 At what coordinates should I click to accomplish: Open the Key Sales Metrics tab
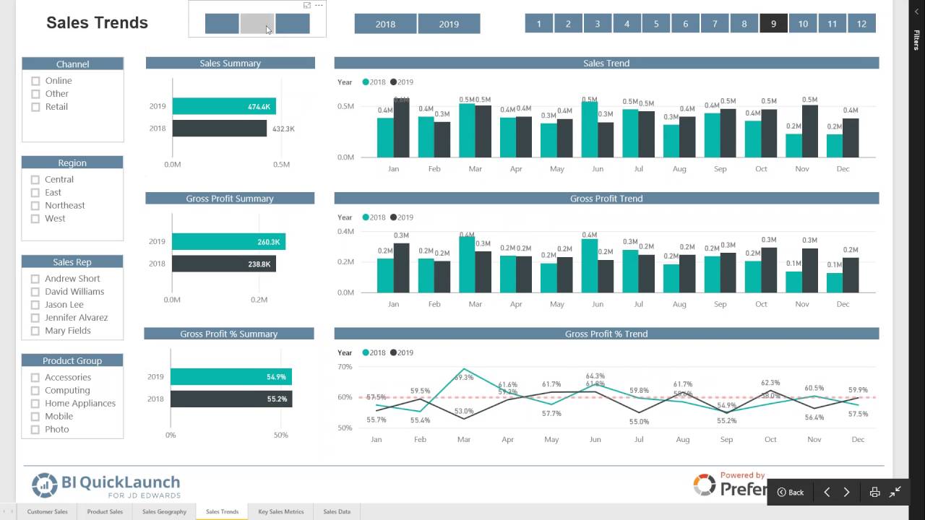coord(280,511)
